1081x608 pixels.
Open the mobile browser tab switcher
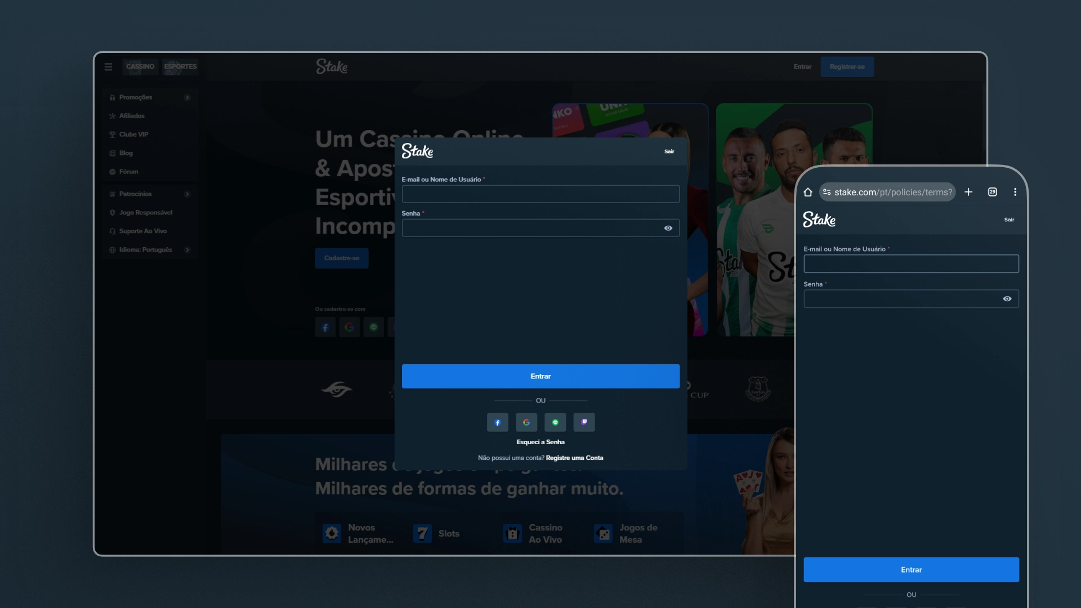point(993,192)
